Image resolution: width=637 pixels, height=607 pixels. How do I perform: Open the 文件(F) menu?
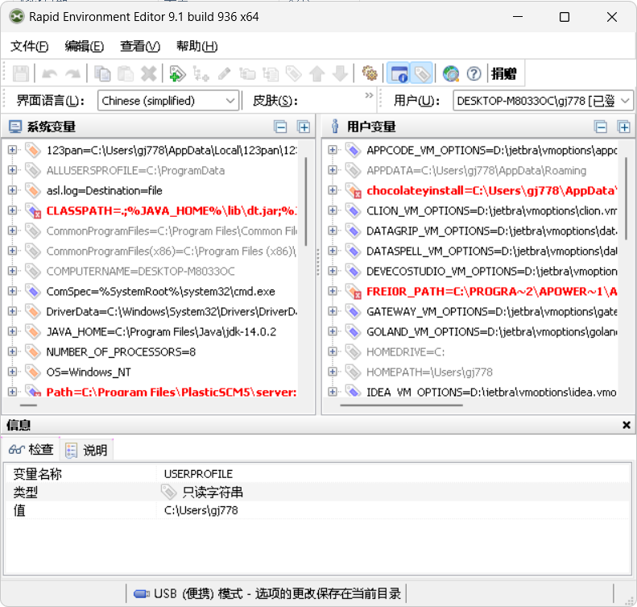pos(29,46)
